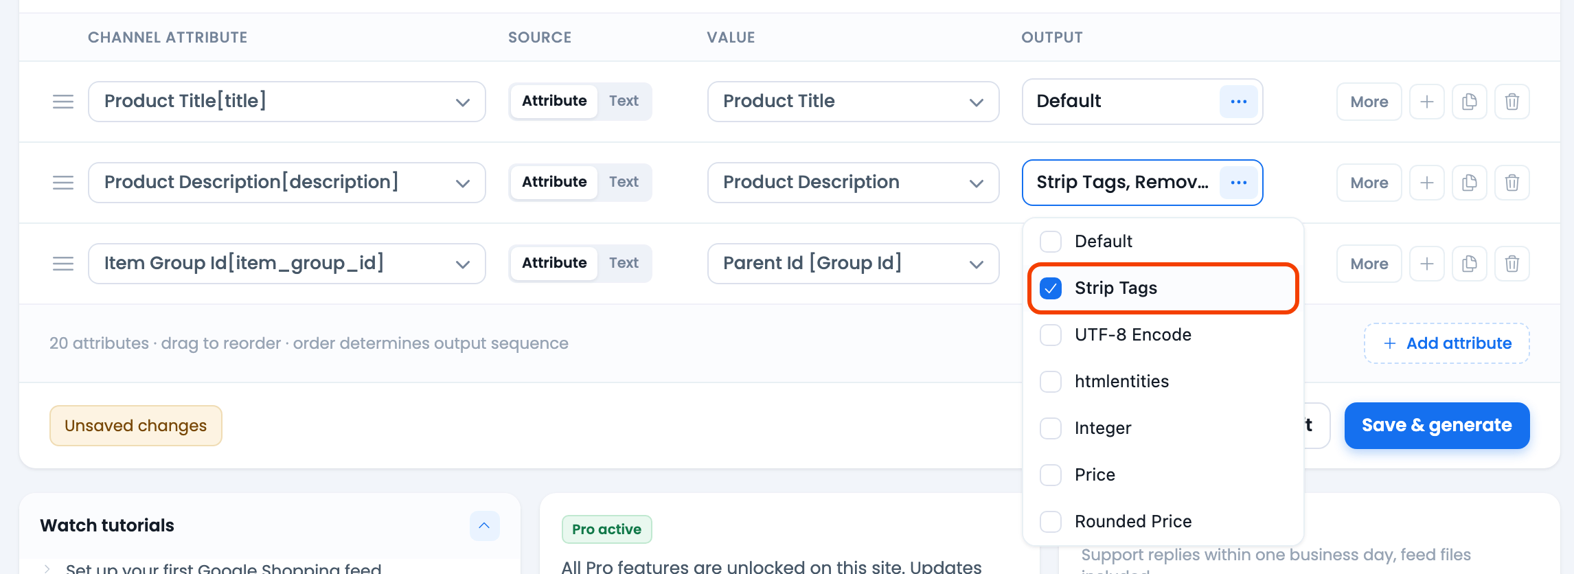Duplicate the Product Title row
The width and height of the screenshot is (1574, 574).
(1470, 102)
